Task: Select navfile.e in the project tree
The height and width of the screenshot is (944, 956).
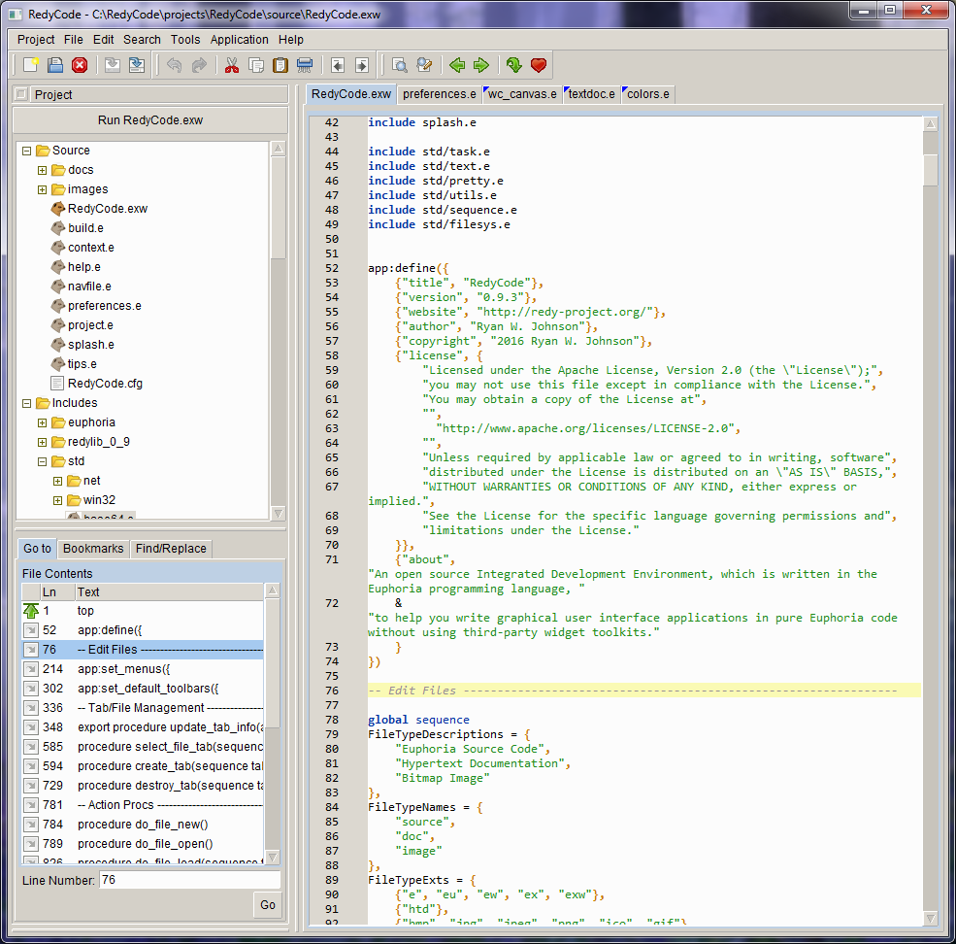Action: click(x=89, y=287)
